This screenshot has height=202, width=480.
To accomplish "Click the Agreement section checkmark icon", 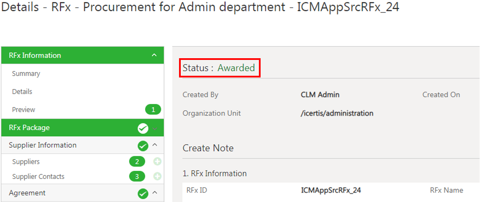I will pos(143,193).
